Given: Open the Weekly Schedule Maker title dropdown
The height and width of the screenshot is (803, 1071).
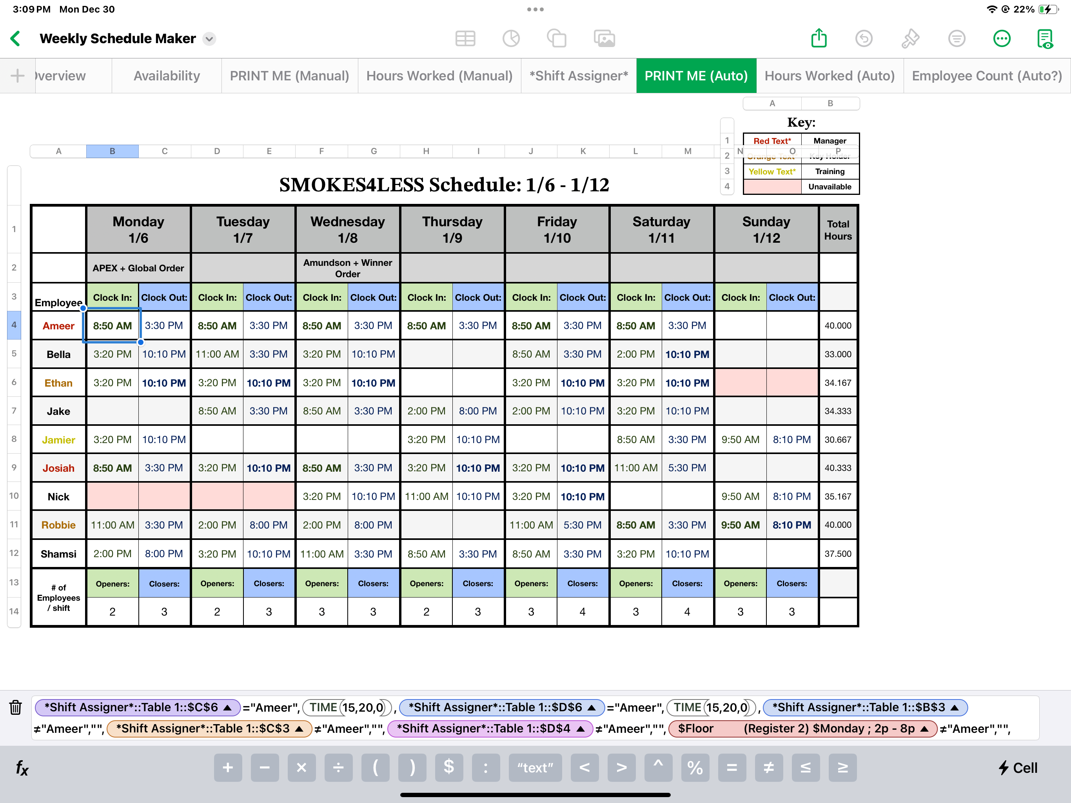Looking at the screenshot, I should point(209,39).
